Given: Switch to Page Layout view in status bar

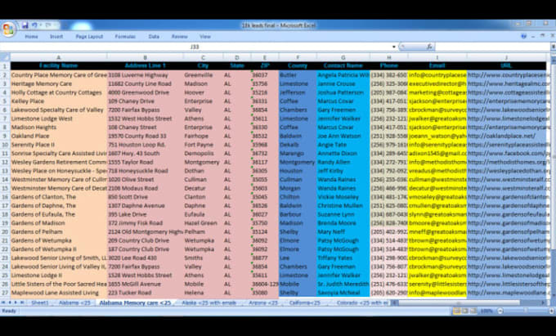Looking at the screenshot, I should (465, 311).
